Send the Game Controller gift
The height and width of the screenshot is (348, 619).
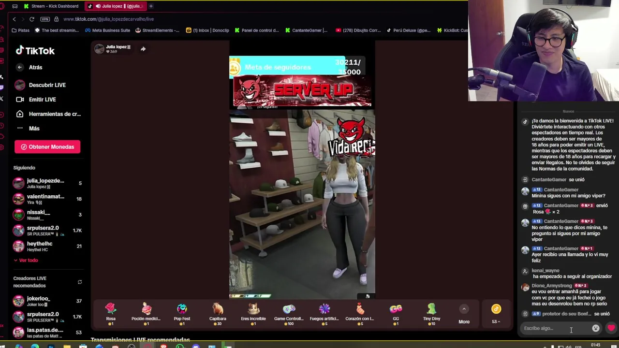tap(289, 313)
